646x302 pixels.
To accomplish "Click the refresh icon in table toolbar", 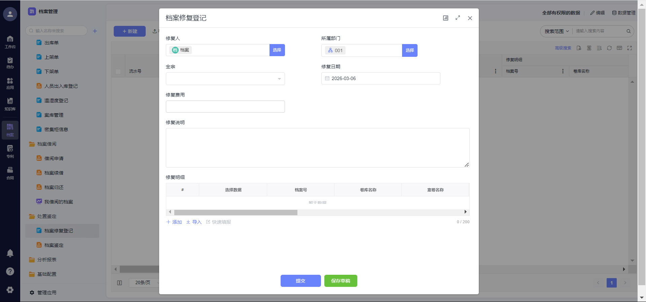I will click(x=609, y=48).
